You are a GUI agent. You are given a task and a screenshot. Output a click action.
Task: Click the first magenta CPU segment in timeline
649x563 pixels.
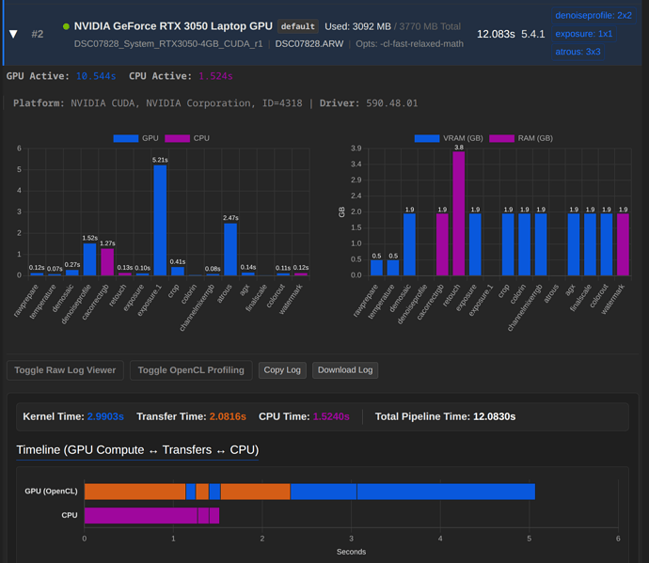(x=141, y=515)
